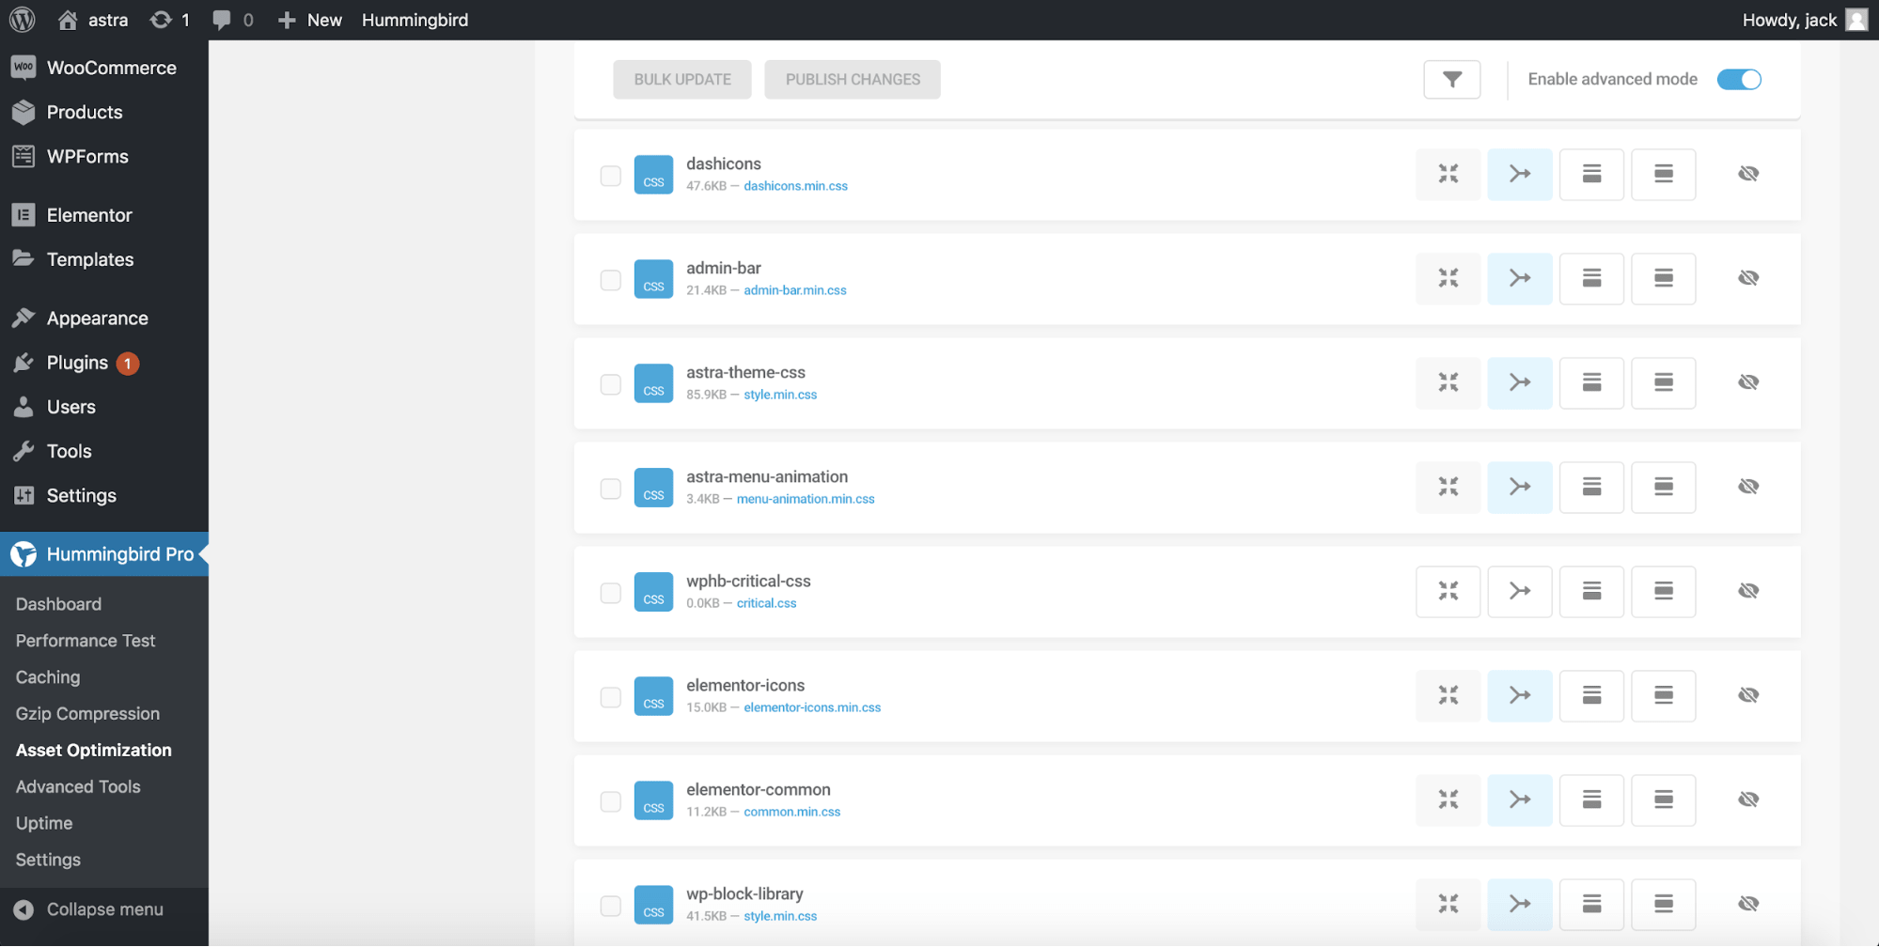Image resolution: width=1879 pixels, height=947 pixels.
Task: Select the minify icon for dashicons
Action: pos(1448,175)
